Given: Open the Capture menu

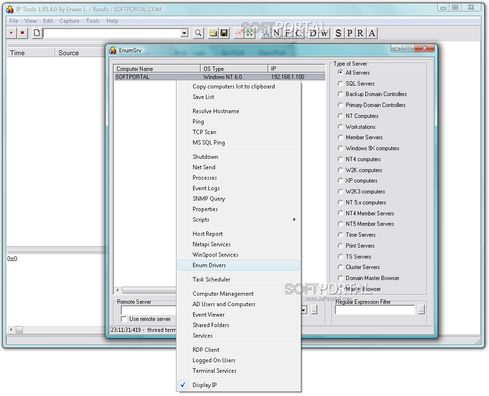Looking at the screenshot, I should point(69,21).
